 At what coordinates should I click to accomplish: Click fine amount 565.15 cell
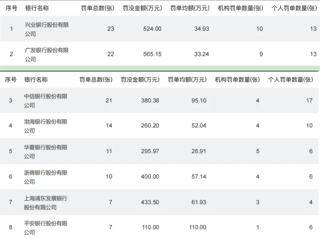[152, 54]
